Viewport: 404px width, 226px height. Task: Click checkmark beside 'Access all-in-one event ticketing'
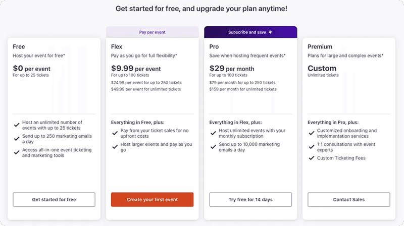[x=17, y=151]
